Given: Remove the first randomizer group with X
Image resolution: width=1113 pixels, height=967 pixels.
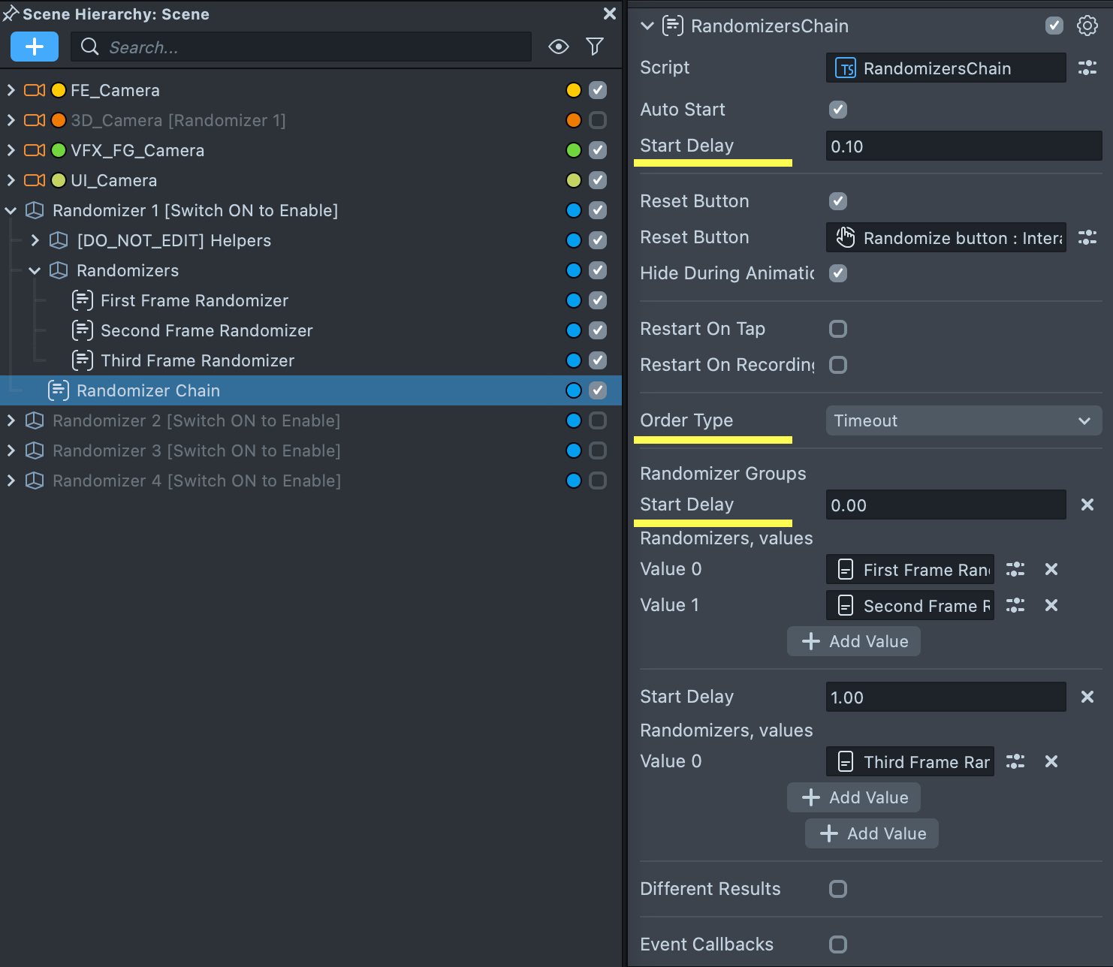Looking at the screenshot, I should click(x=1087, y=505).
